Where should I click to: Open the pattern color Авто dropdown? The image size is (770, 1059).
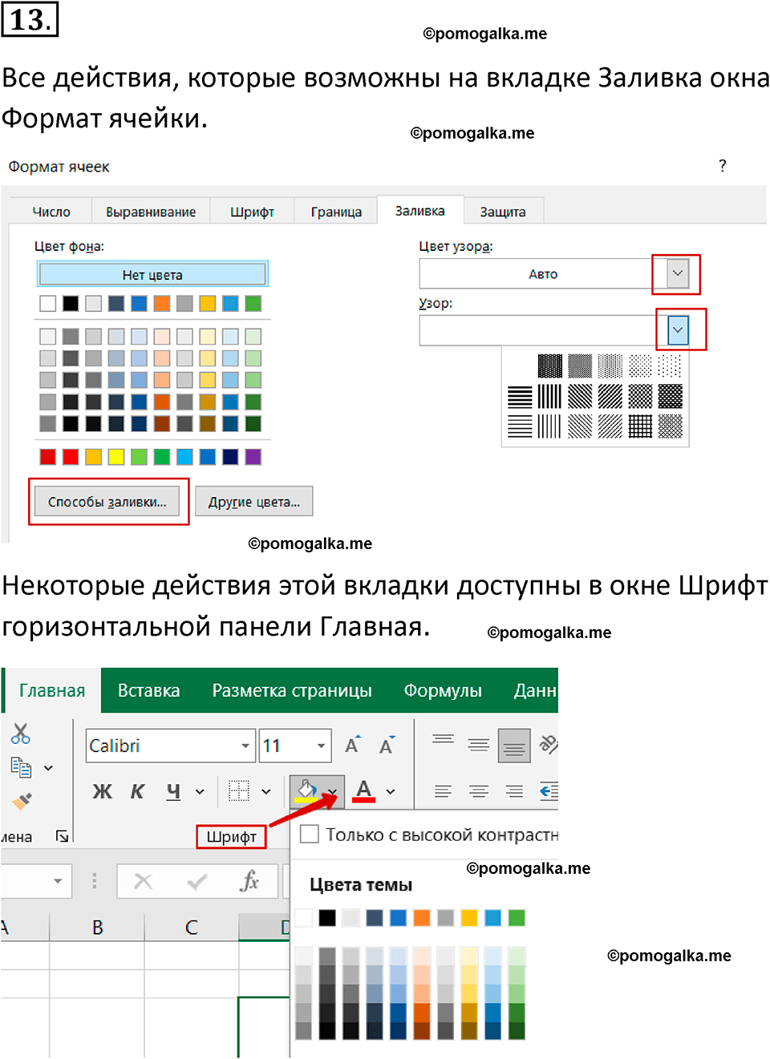pos(678,273)
